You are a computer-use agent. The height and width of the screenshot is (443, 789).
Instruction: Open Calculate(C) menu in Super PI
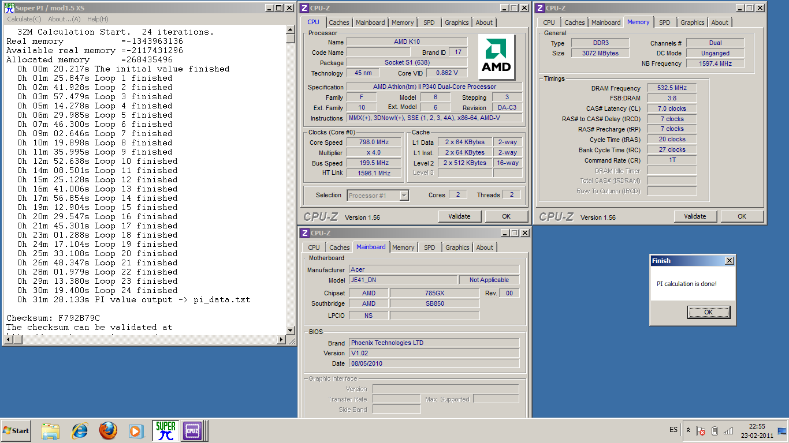(x=24, y=19)
